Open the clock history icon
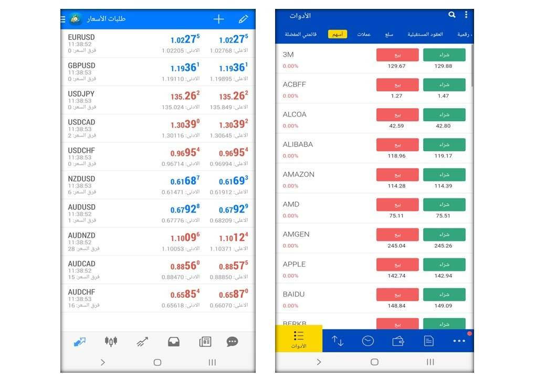546x378 pixels. pyautogui.click(x=367, y=341)
